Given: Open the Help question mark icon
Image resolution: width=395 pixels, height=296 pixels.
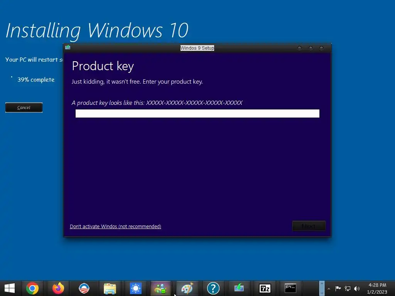Looking at the screenshot, I should (x=213, y=288).
